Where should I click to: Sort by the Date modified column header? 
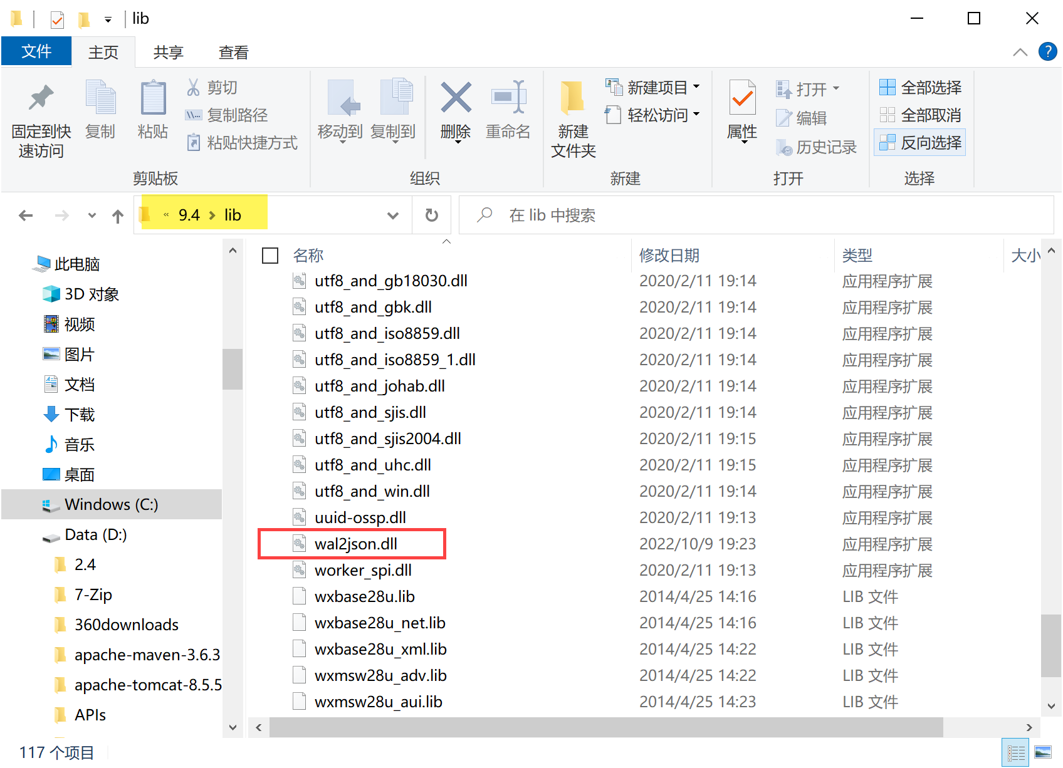coord(669,256)
